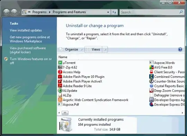
Task: Select the Developer Express DX icon
Action: [x=151, y=105]
